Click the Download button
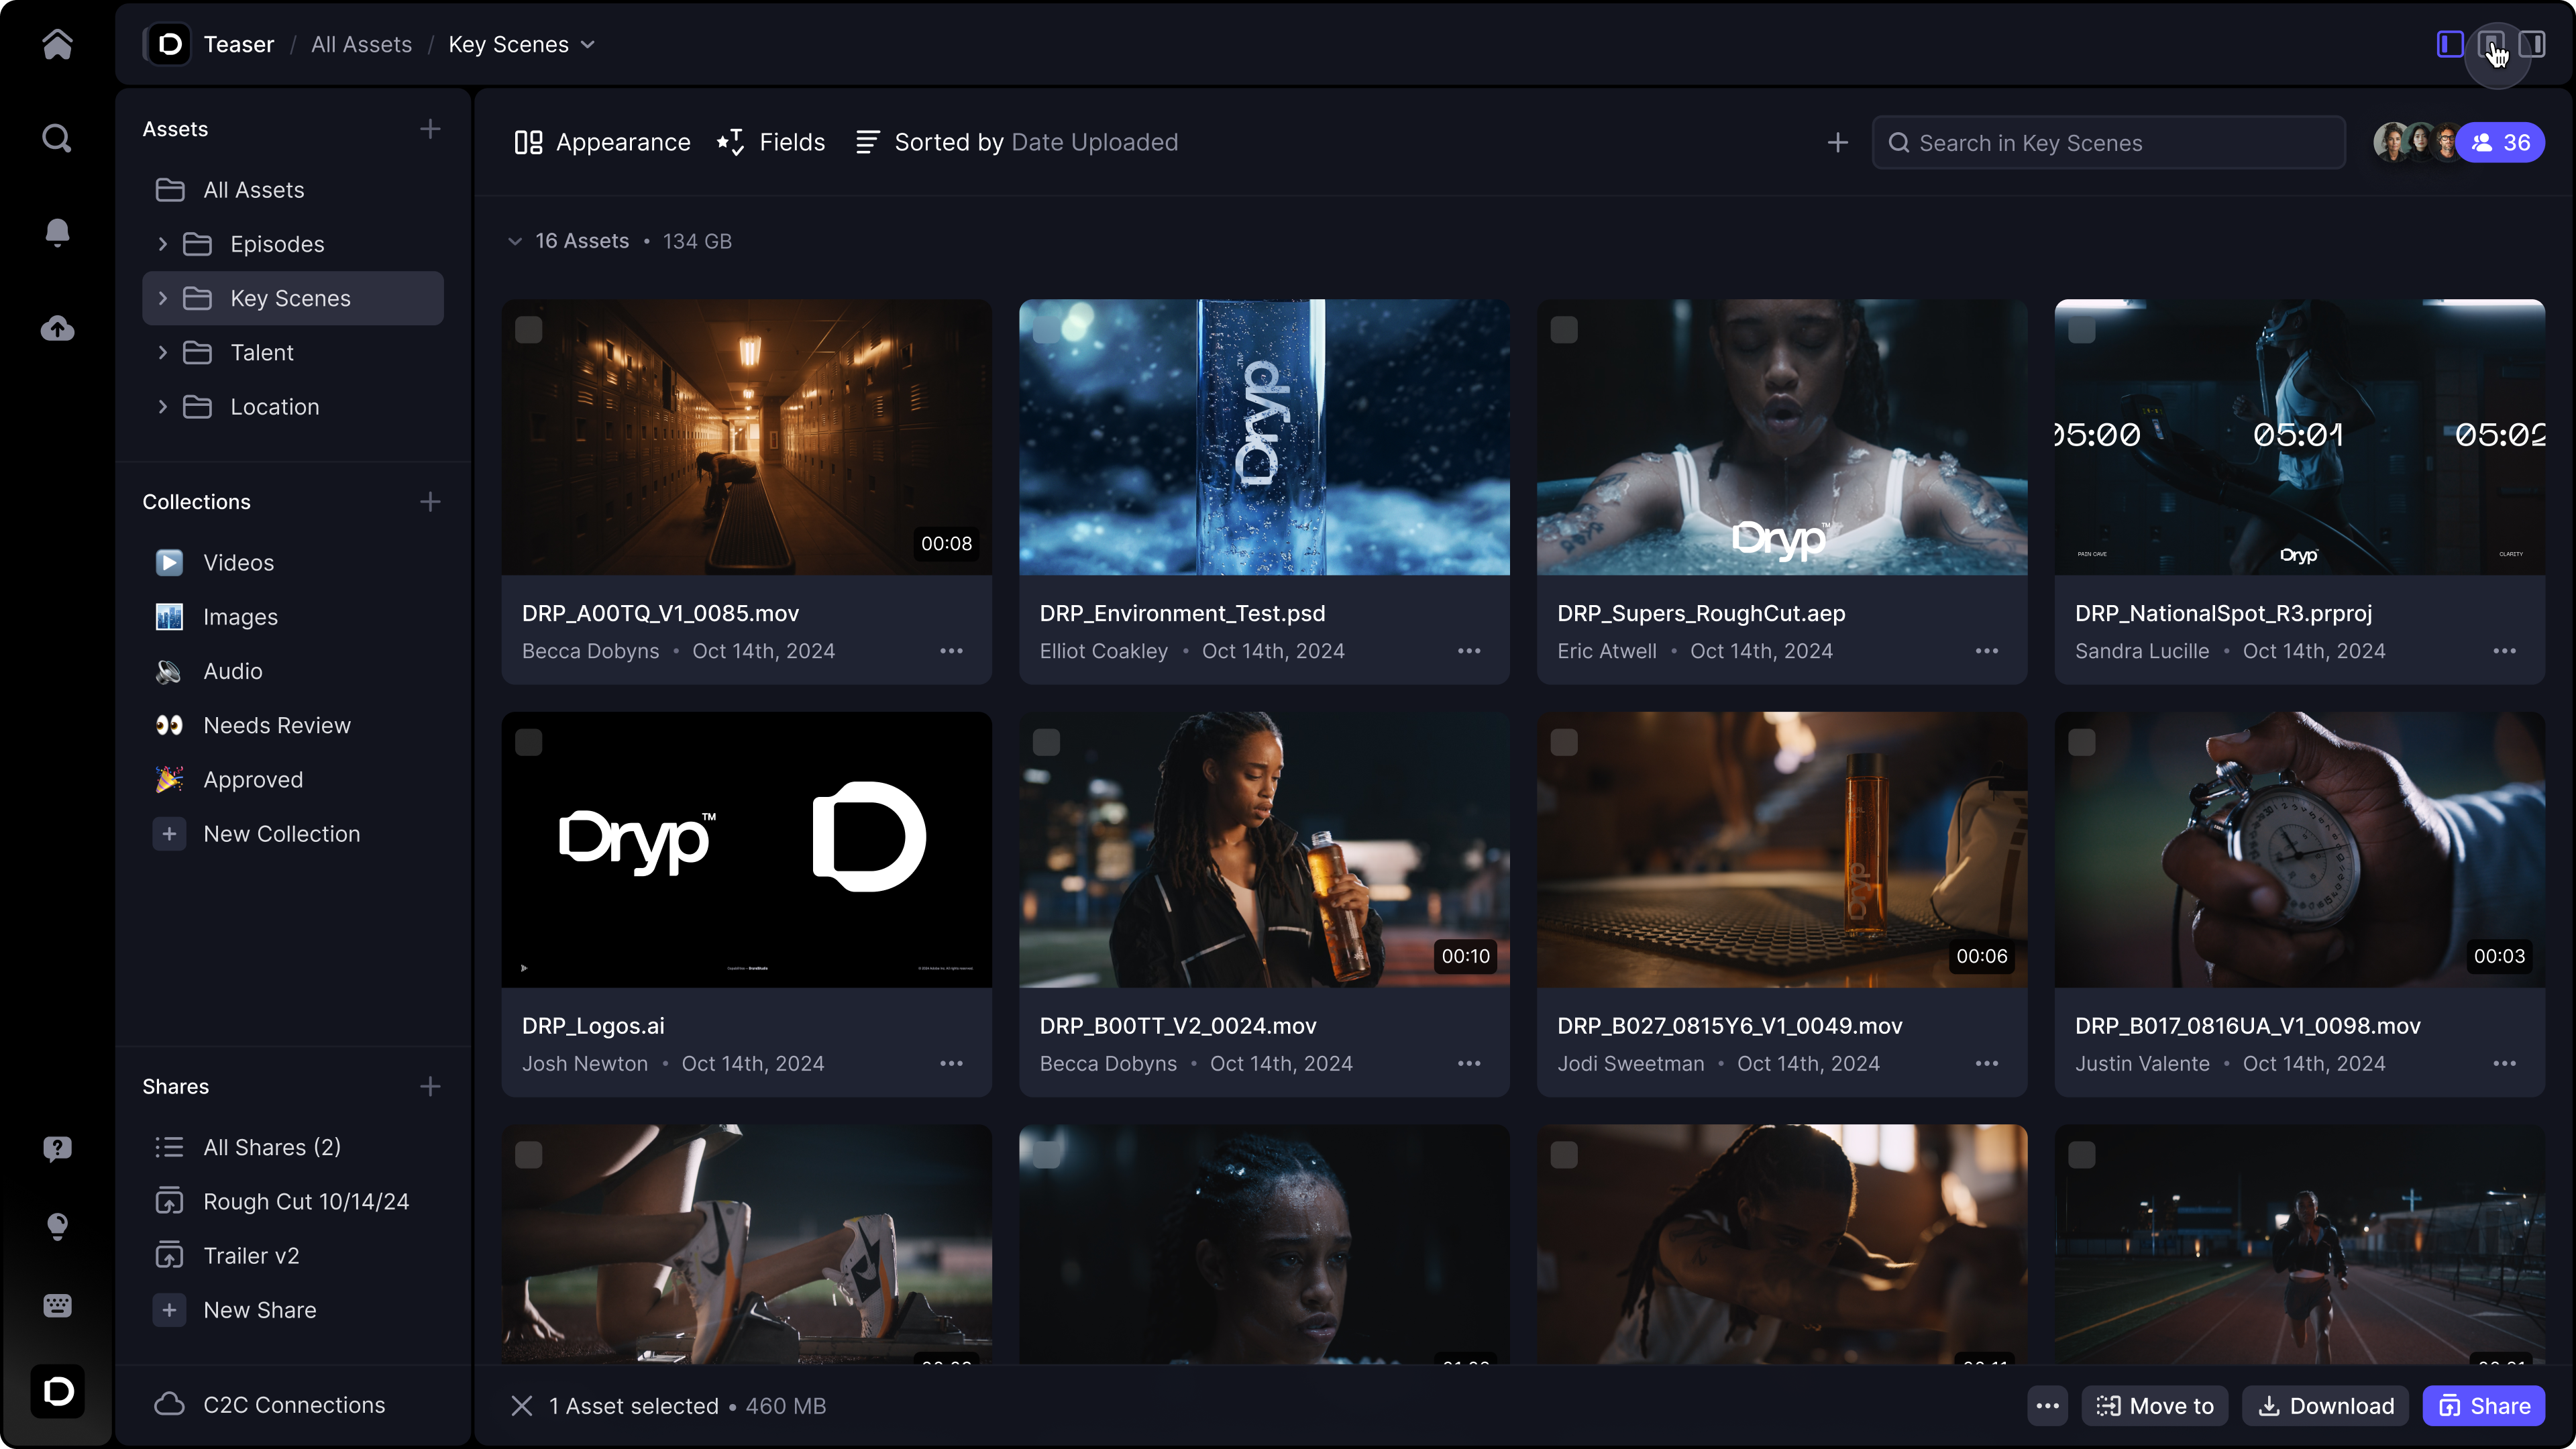This screenshot has width=2576, height=1449. [x=2326, y=1406]
